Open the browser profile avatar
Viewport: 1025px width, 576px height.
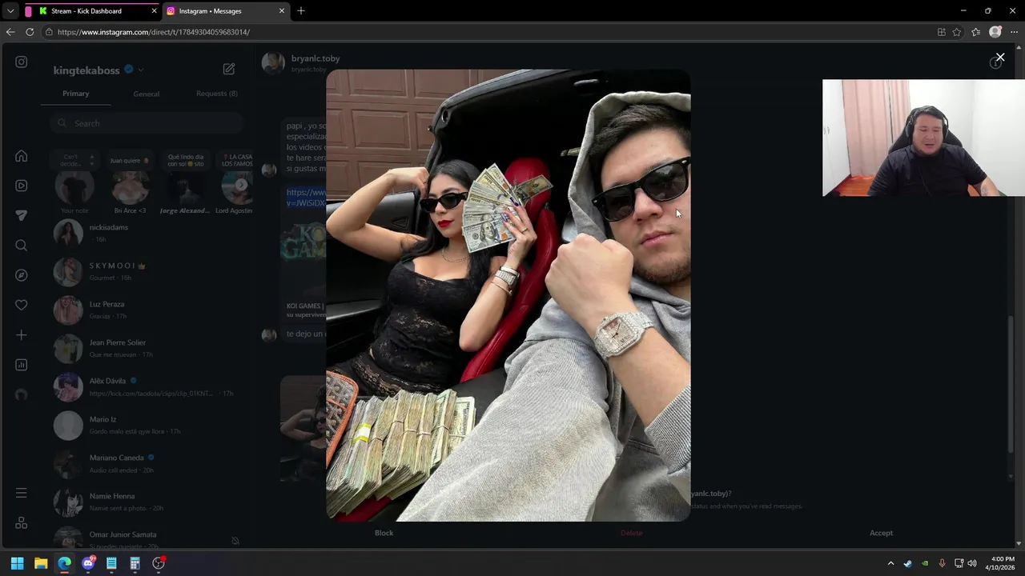[995, 32]
